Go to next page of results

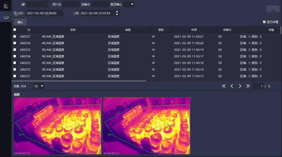point(240,86)
